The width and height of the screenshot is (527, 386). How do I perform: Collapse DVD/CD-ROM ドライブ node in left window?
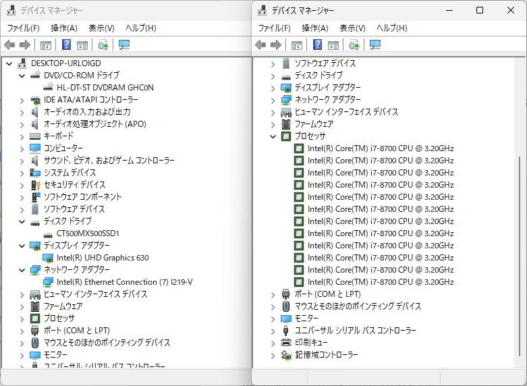pyautogui.click(x=22, y=76)
